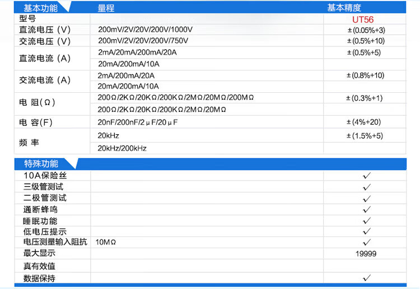Click the checkmark in 电压测量输入阻抗 row
This screenshot has width=420, height=289.
coord(367,242)
